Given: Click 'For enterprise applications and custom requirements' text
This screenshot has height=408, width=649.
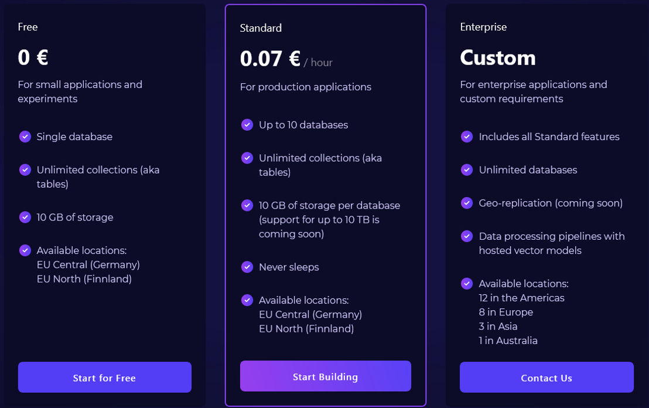Looking at the screenshot, I should (534, 91).
